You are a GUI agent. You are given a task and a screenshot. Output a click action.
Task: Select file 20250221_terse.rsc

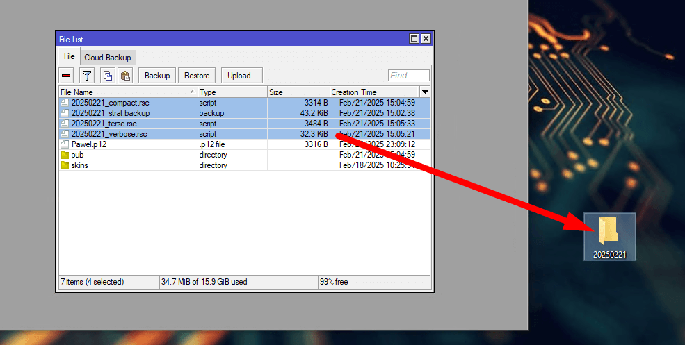104,124
